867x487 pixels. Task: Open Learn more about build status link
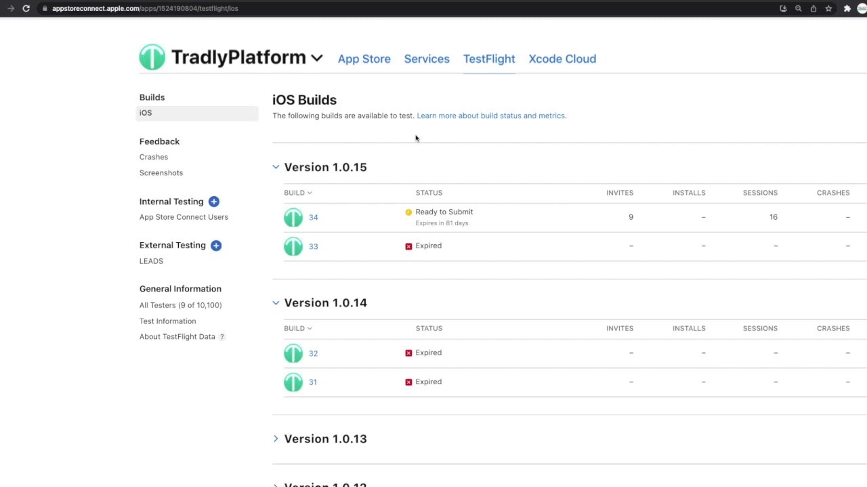point(491,116)
